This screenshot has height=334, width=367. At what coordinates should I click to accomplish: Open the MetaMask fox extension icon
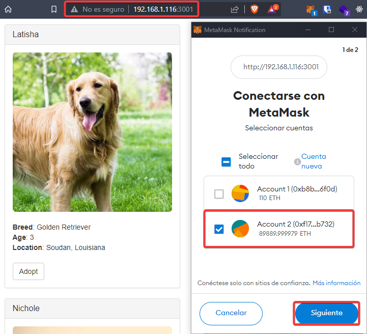pos(310,9)
